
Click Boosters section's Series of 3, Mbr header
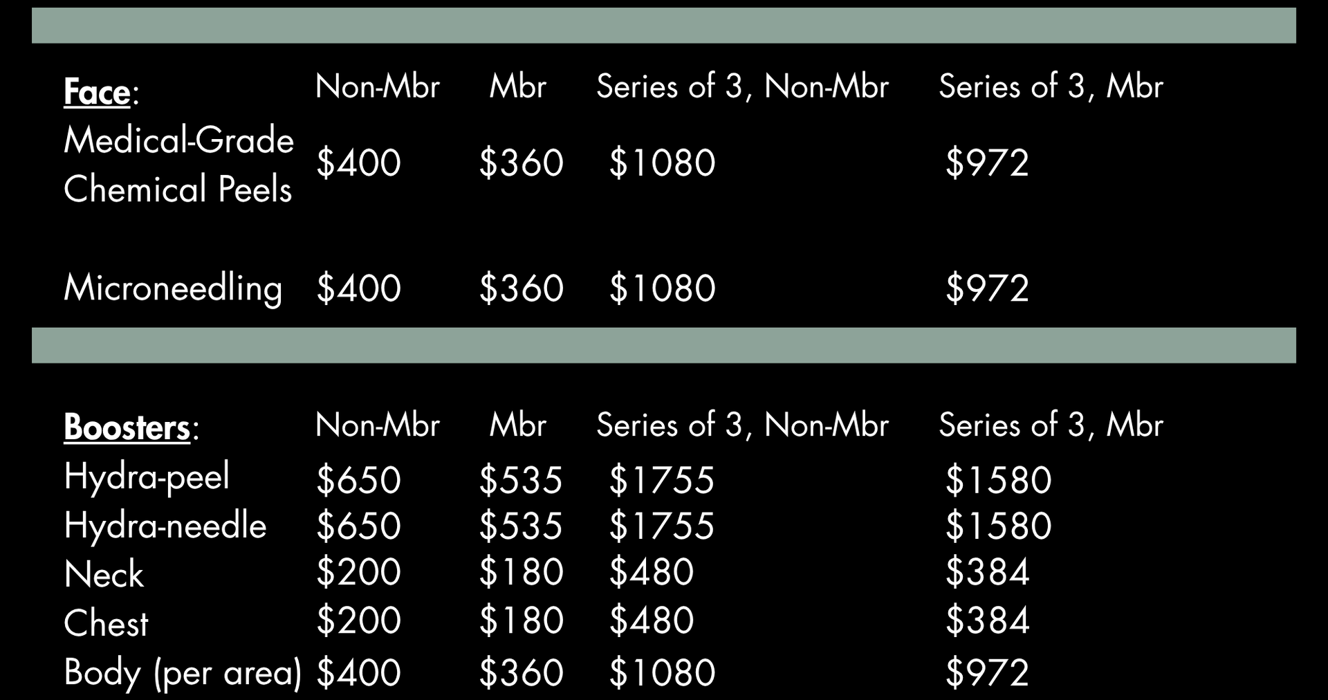[x=1051, y=425]
